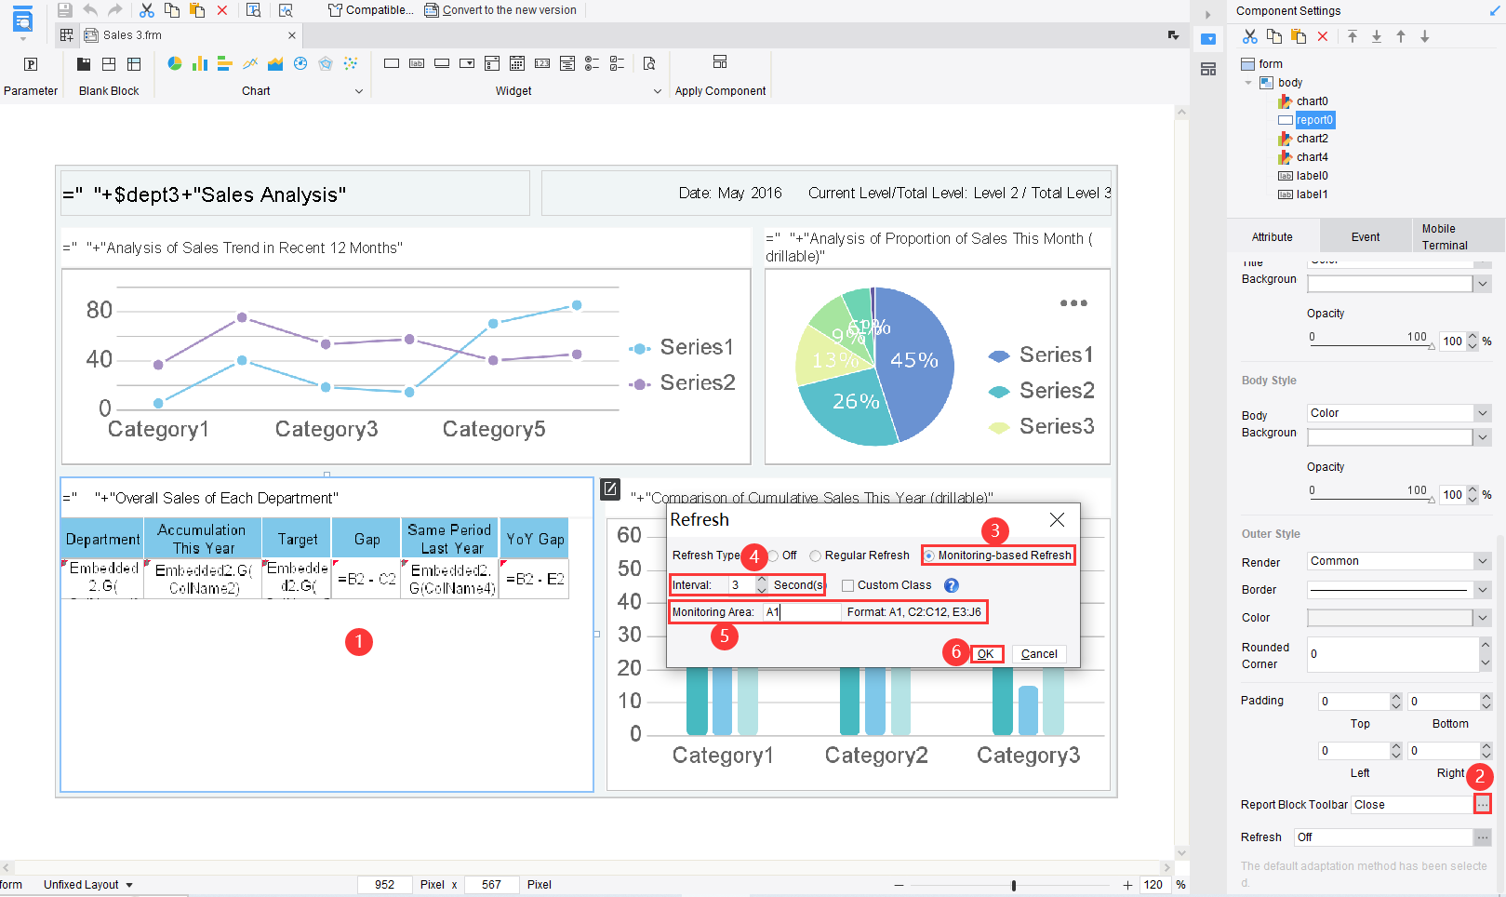Insert a pie chart from Chart toolbar

[x=175, y=63]
